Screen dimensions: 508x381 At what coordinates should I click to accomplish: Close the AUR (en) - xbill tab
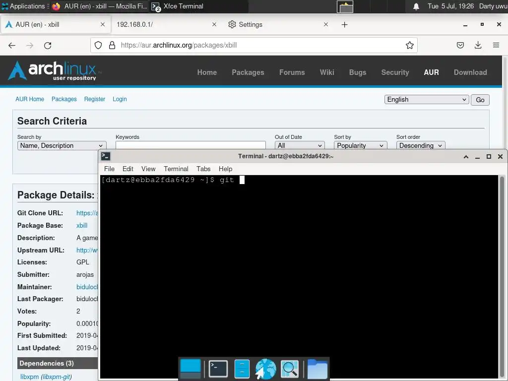[x=103, y=24]
